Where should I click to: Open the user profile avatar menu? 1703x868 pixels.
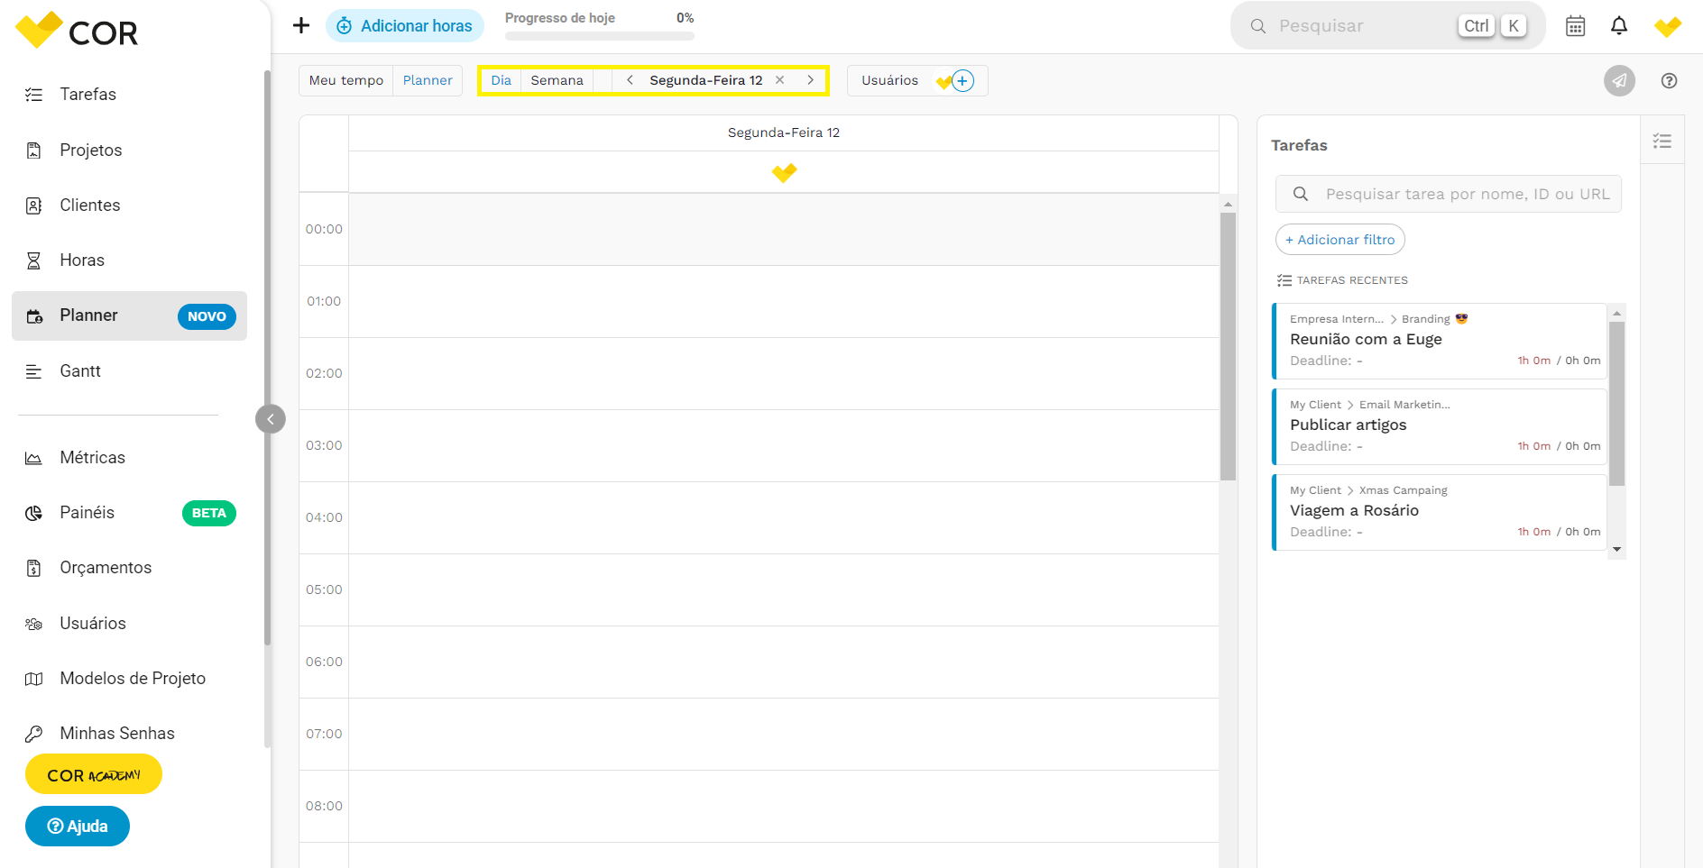1668,26
